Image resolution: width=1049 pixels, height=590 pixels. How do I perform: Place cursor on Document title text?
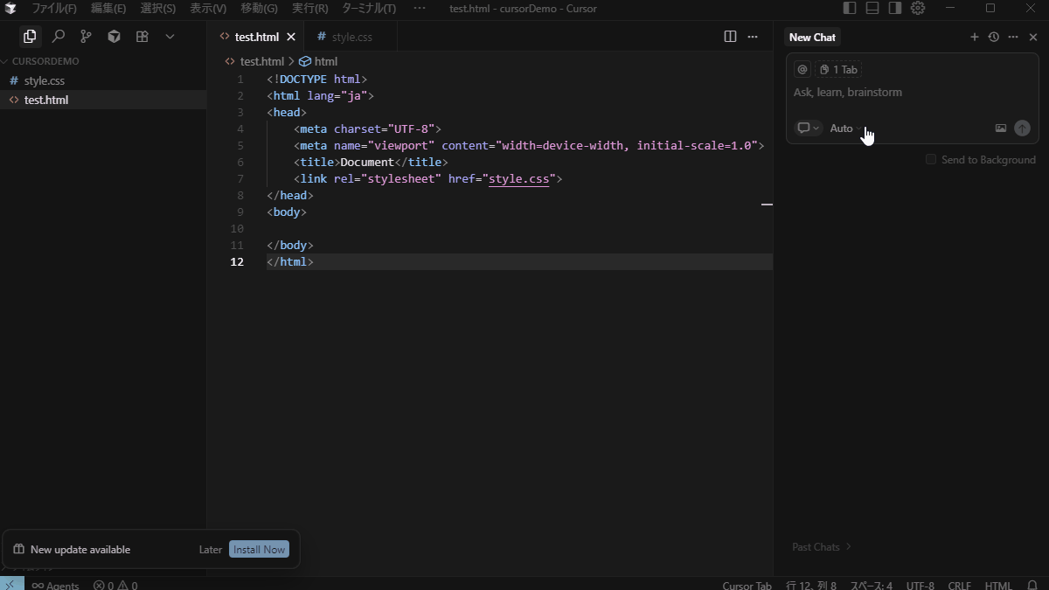(367, 162)
